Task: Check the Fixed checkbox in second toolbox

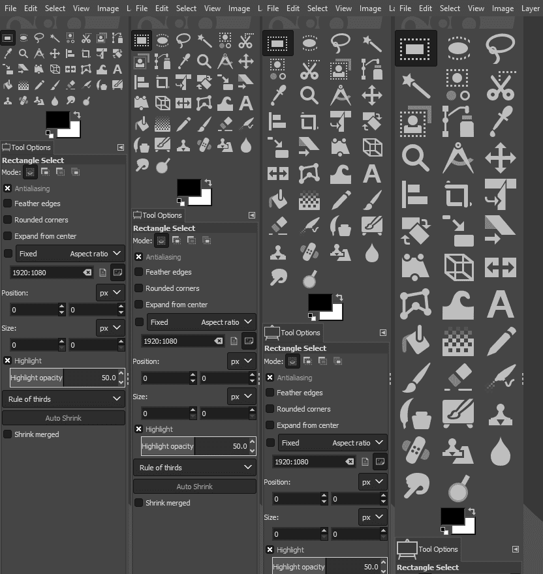Action: pos(139,322)
